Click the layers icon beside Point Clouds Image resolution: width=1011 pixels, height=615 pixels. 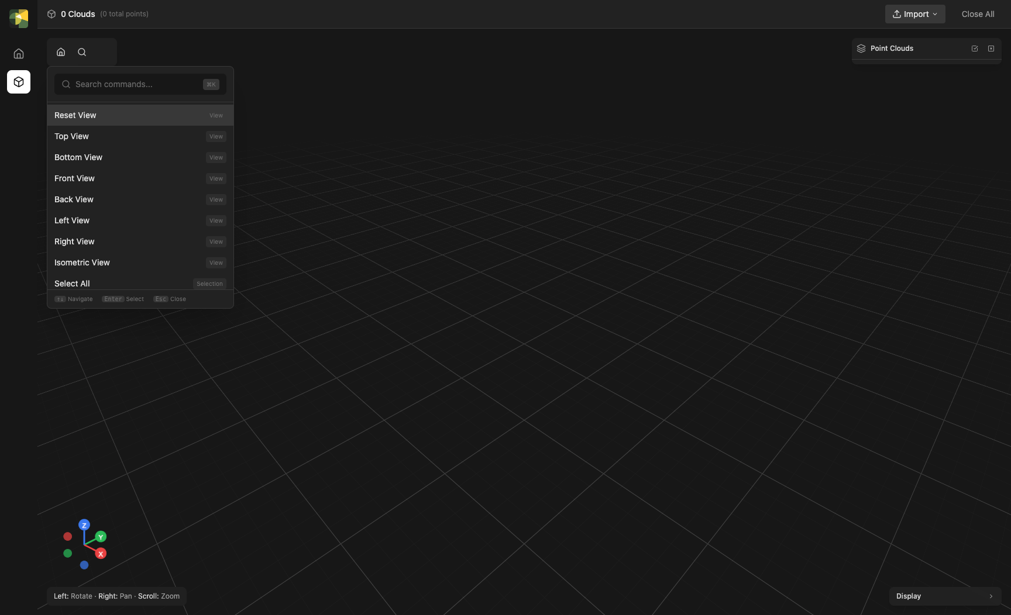pyautogui.click(x=861, y=49)
